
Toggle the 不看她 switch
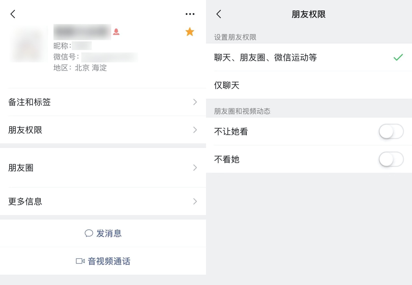click(391, 160)
